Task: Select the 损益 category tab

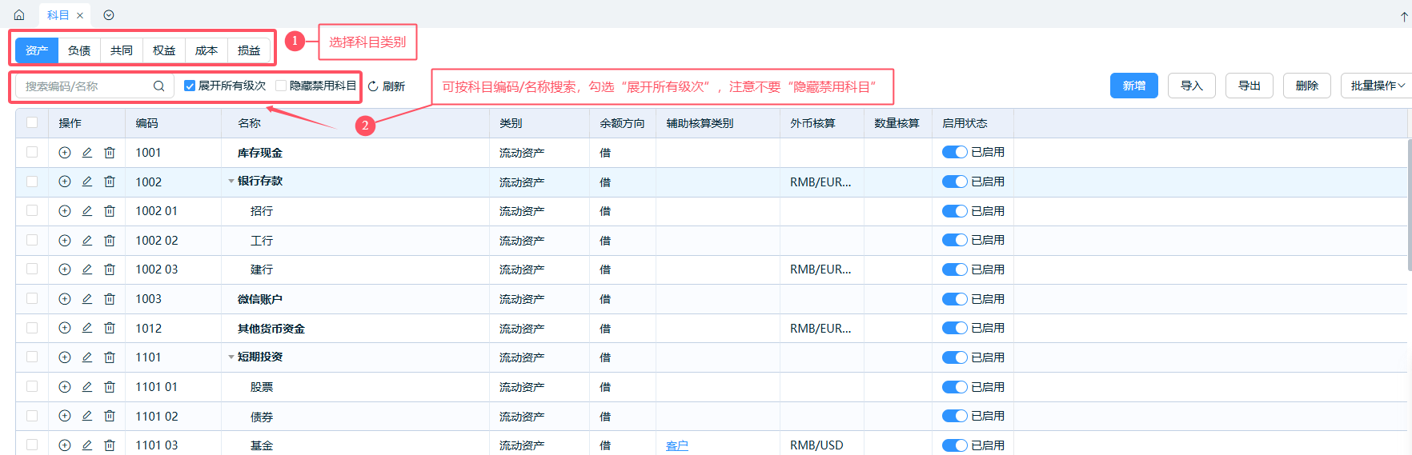Action: [249, 50]
